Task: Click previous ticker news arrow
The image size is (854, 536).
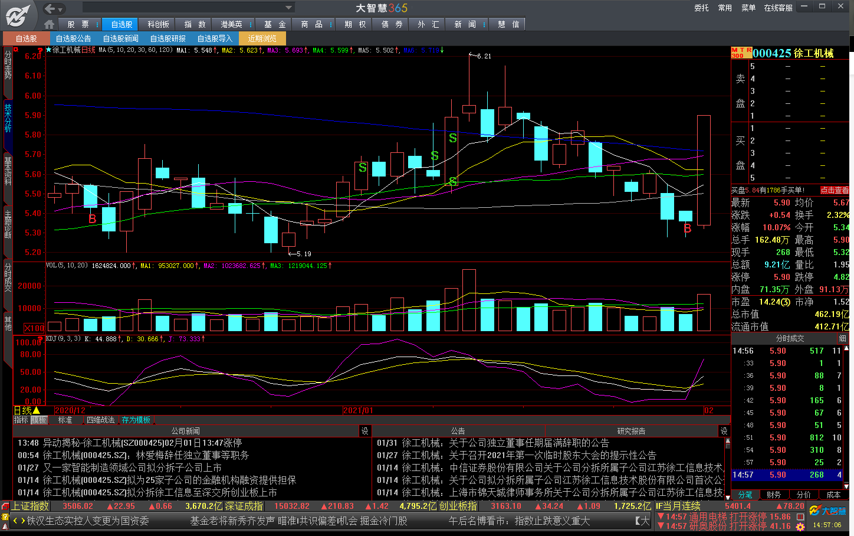Action: (x=15, y=521)
